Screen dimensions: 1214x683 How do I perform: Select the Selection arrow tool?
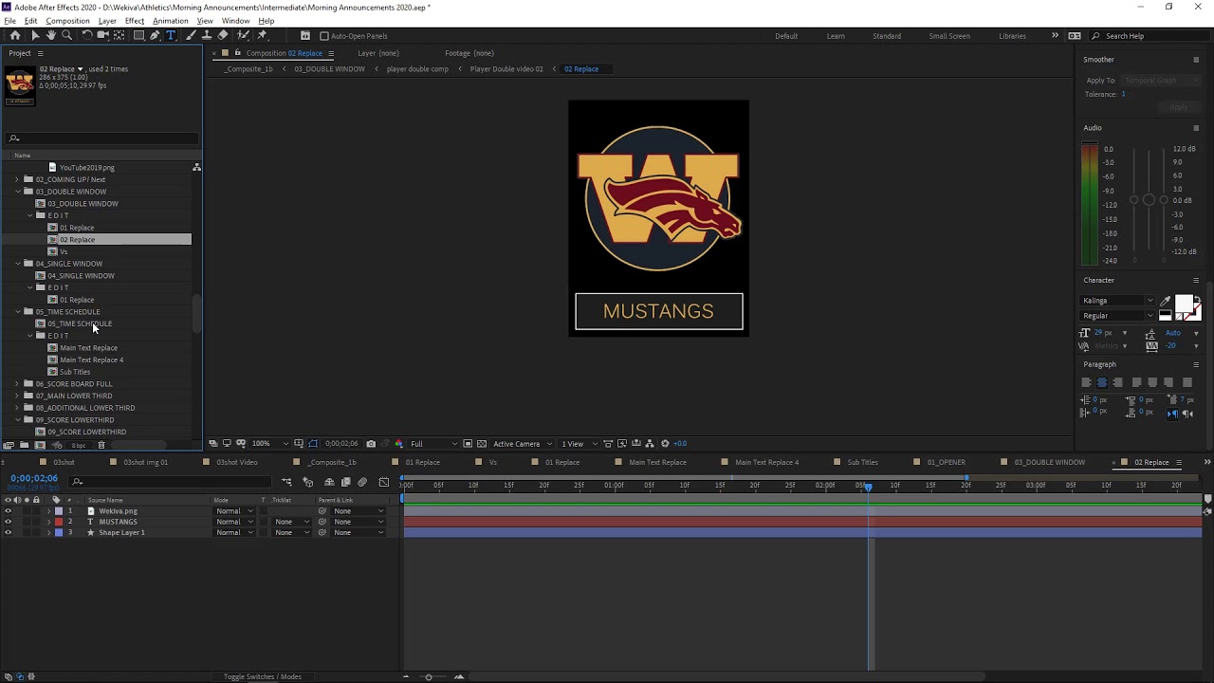click(34, 35)
